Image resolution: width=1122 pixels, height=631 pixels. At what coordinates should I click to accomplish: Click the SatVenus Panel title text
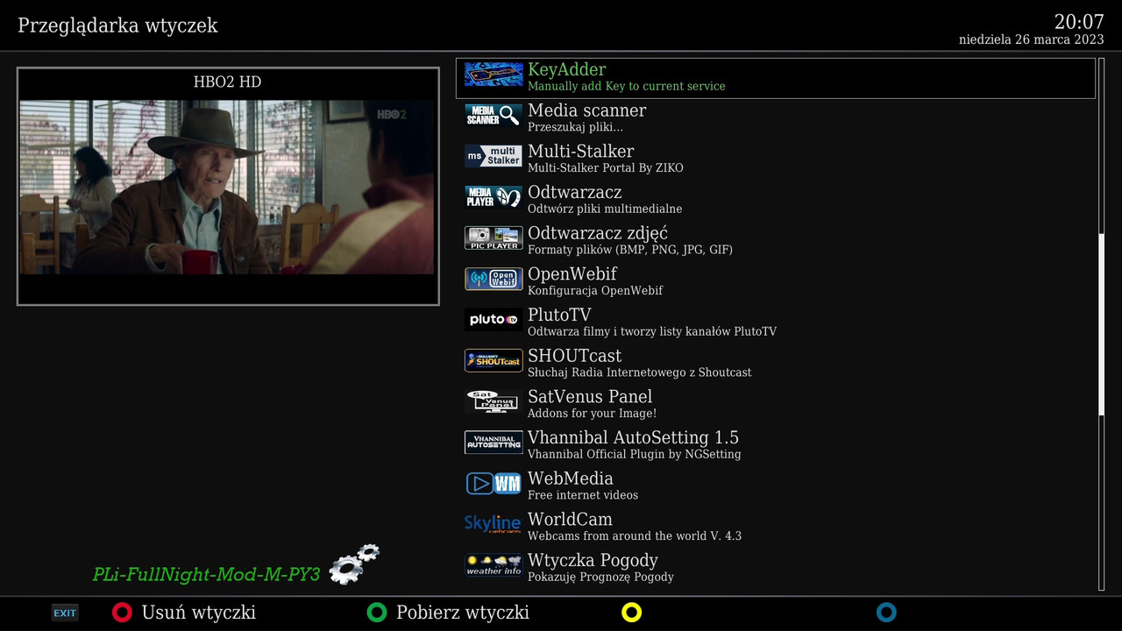(x=590, y=397)
